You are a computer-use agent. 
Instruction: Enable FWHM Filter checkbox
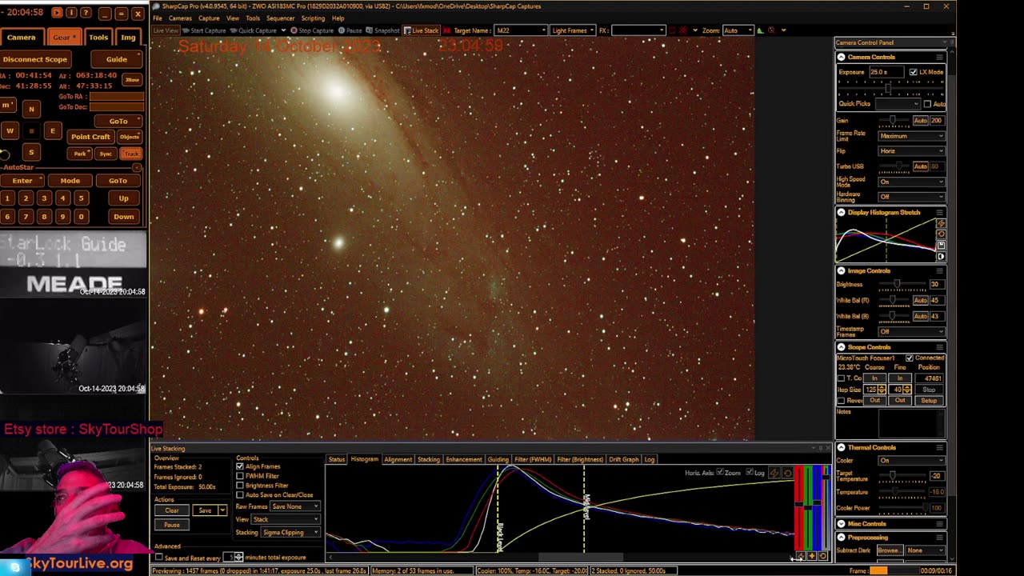click(239, 476)
